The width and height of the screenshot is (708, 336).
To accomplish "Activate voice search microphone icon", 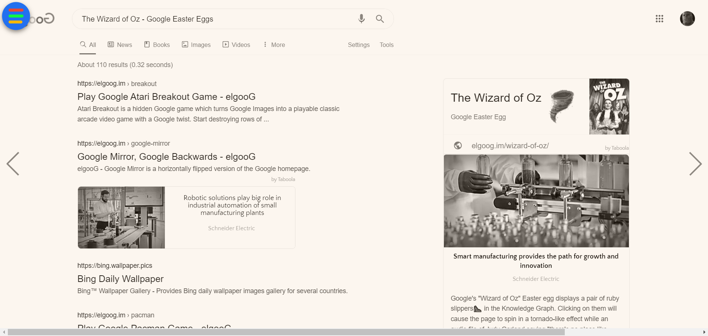I will coord(361,19).
